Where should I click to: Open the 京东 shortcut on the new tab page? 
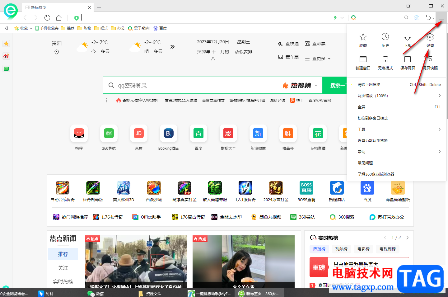pos(138,133)
